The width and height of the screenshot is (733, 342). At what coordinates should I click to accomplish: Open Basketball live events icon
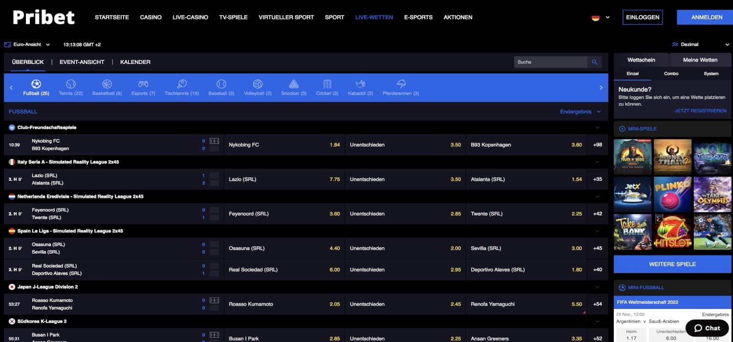click(x=107, y=85)
